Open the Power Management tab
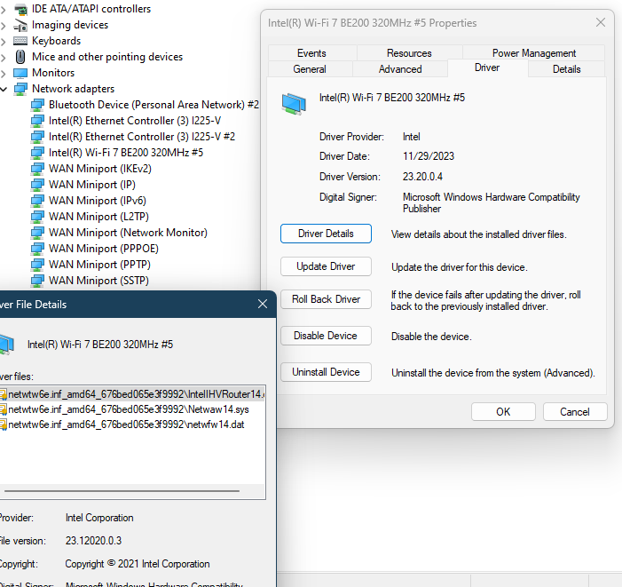The image size is (622, 587). pos(534,53)
